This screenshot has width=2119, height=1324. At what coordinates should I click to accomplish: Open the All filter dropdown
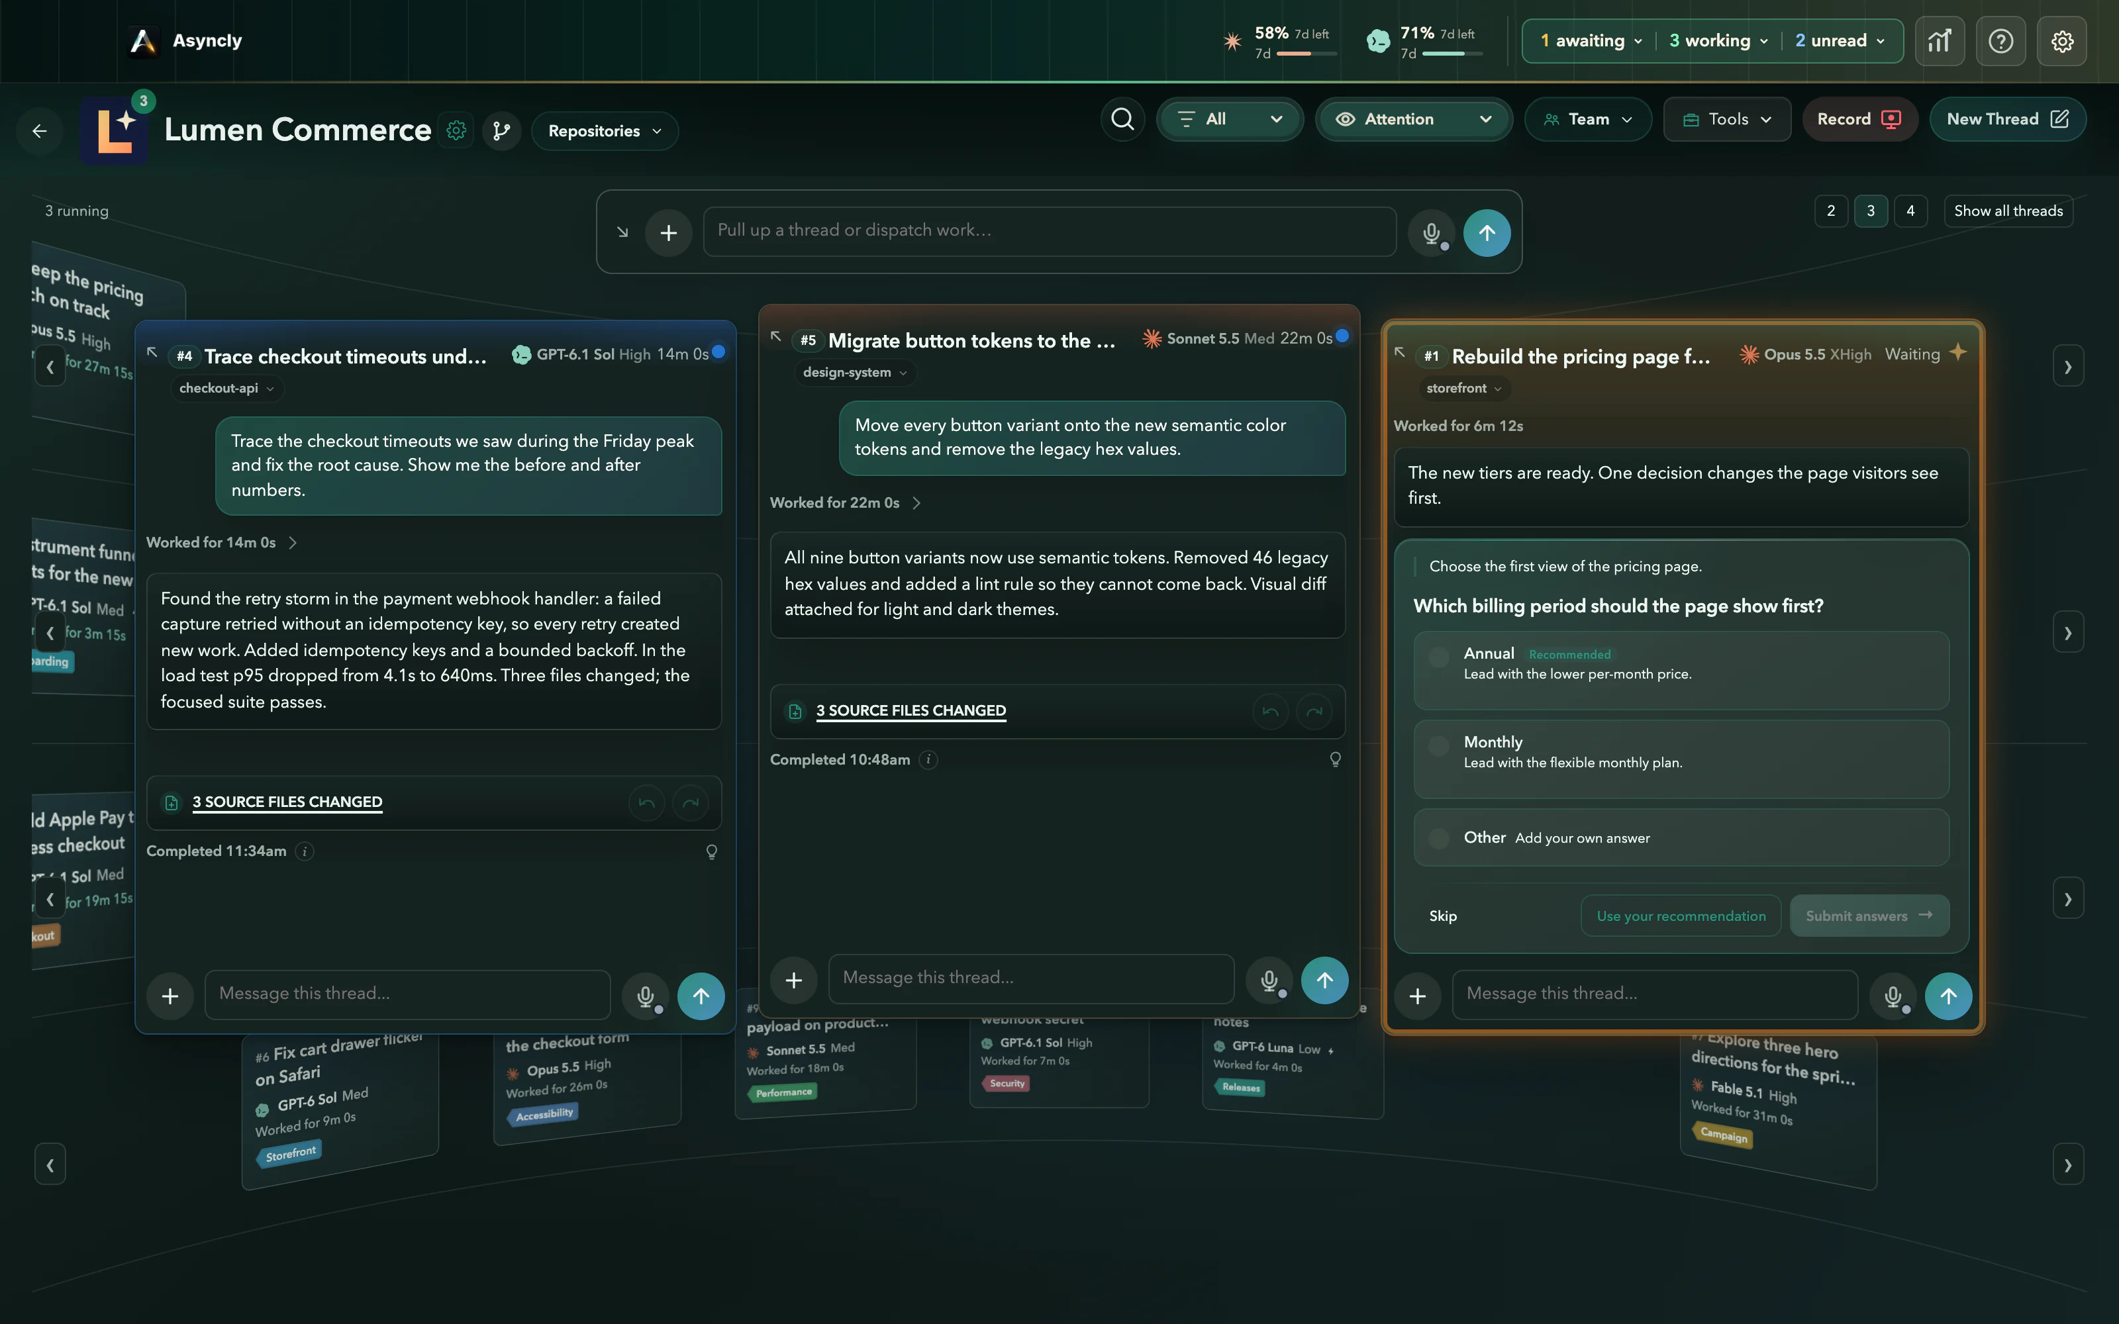(x=1230, y=119)
